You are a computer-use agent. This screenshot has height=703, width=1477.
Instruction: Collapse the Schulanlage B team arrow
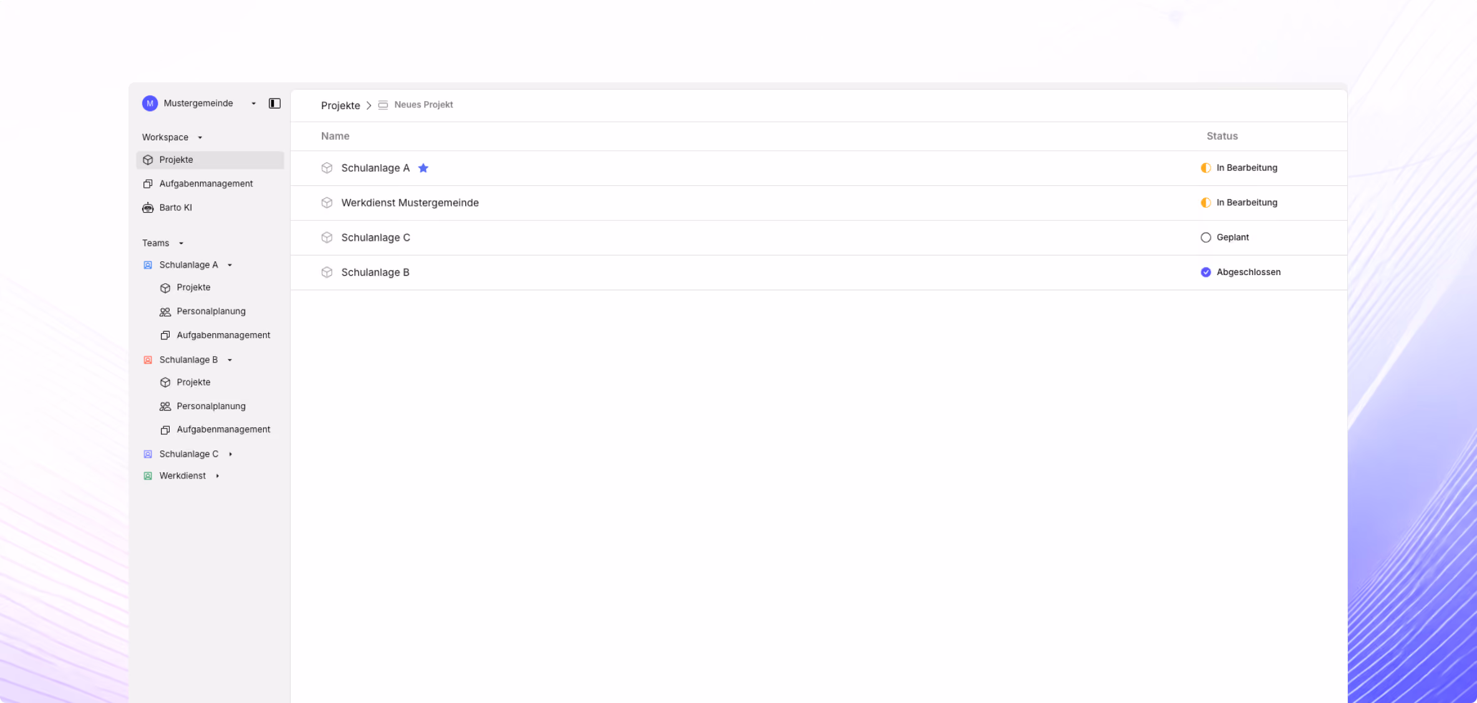pyautogui.click(x=230, y=360)
